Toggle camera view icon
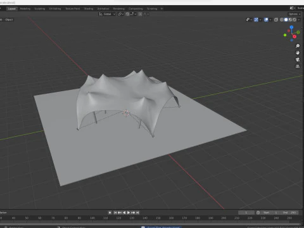 (x=298, y=60)
